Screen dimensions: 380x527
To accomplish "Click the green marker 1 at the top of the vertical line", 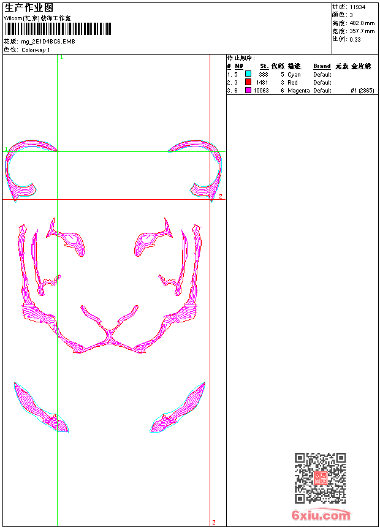I will pyautogui.click(x=61, y=58).
